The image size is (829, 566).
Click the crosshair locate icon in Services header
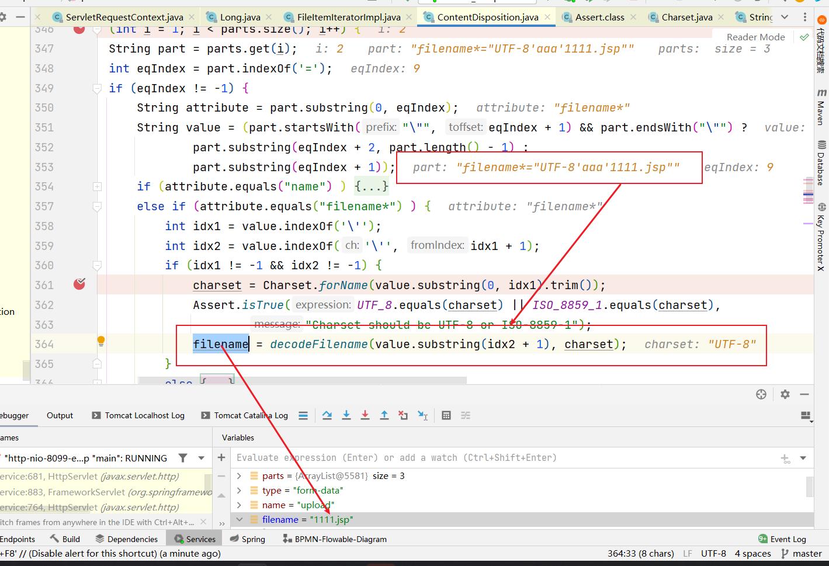point(761,394)
